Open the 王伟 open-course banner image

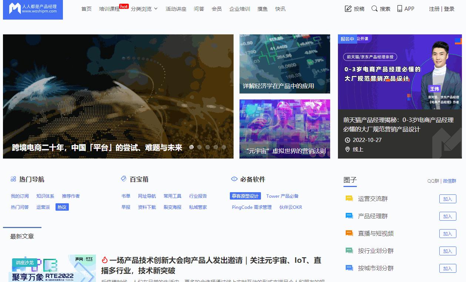[400, 72]
